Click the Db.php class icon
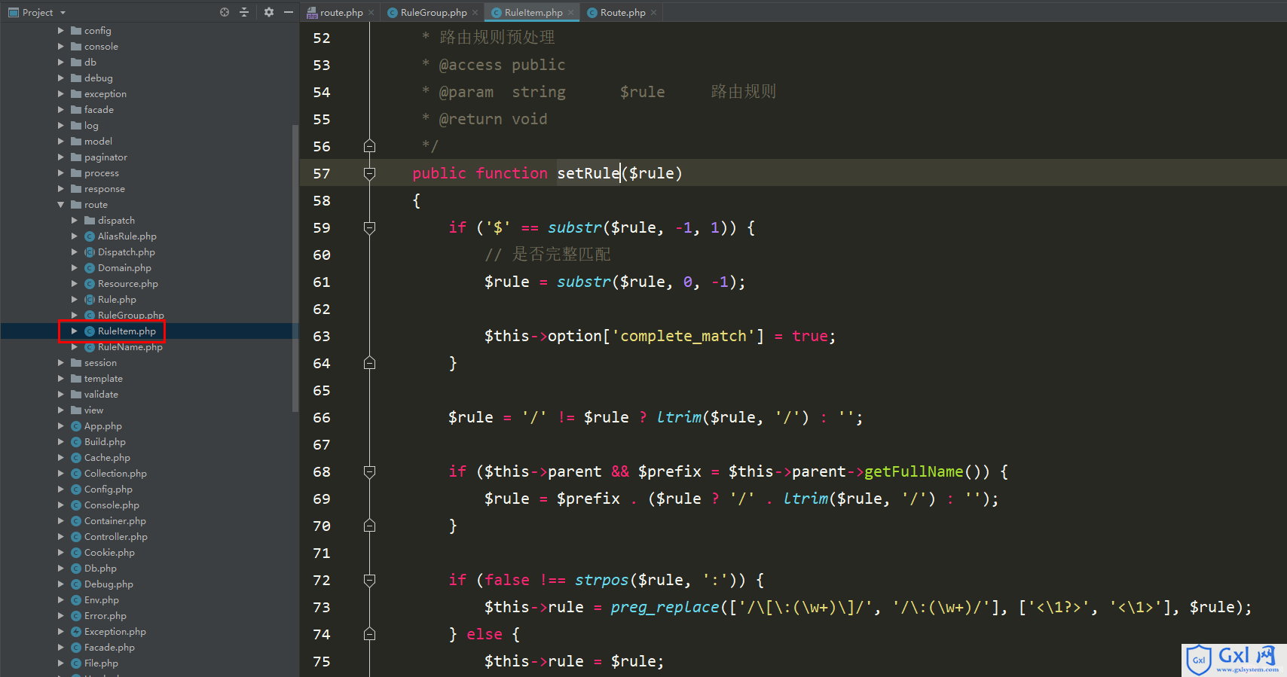Viewport: 1287px width, 677px height. tap(76, 569)
